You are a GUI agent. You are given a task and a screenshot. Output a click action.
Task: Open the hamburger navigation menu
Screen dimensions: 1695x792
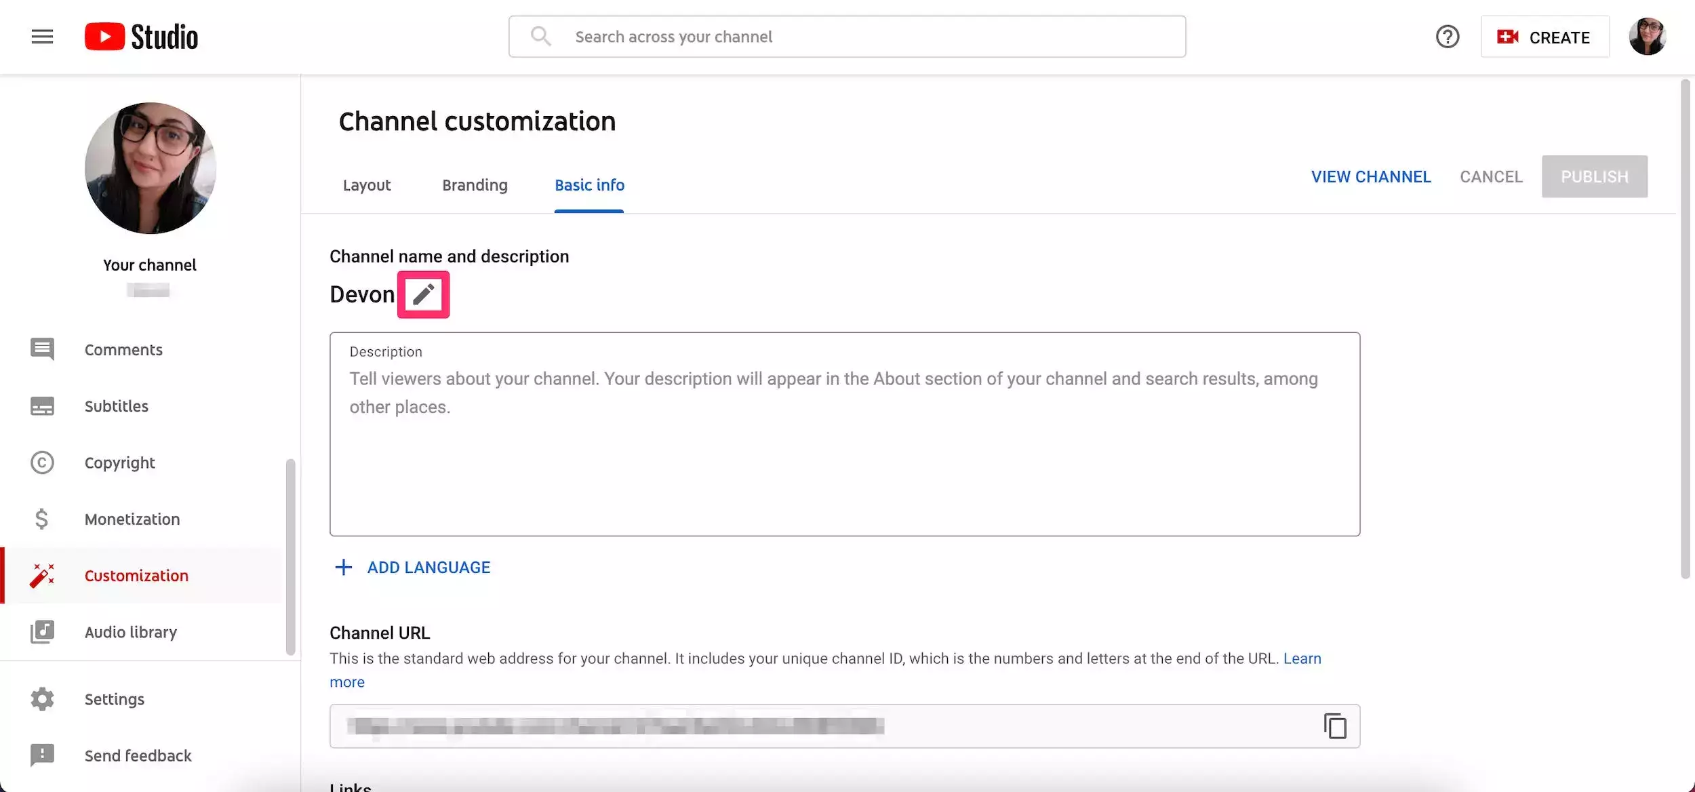point(42,37)
